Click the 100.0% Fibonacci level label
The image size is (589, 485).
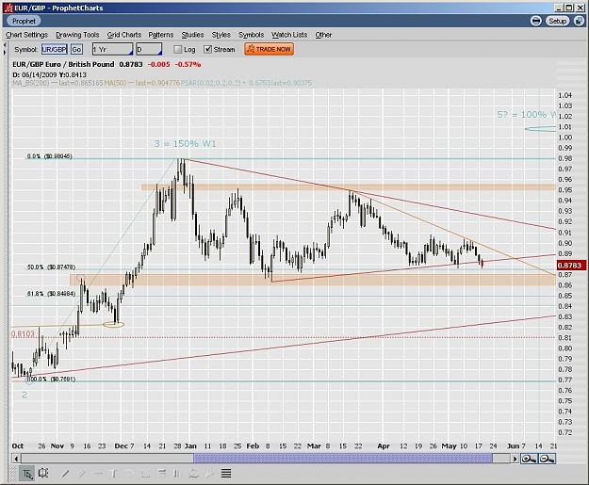[x=52, y=380]
